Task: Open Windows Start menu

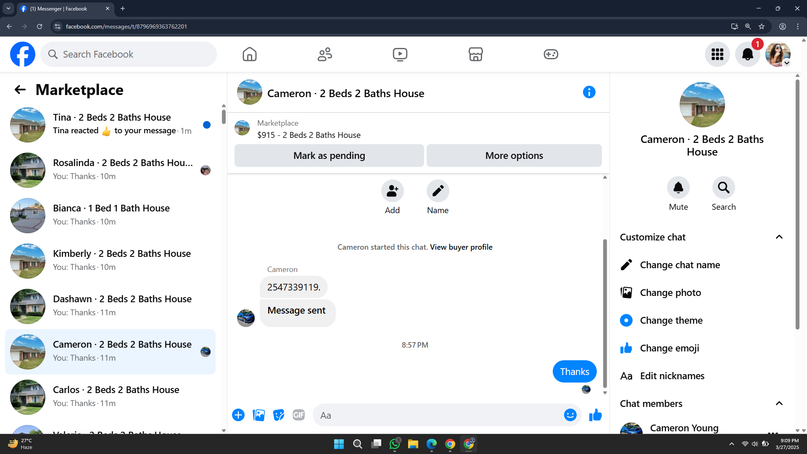Action: click(x=339, y=444)
